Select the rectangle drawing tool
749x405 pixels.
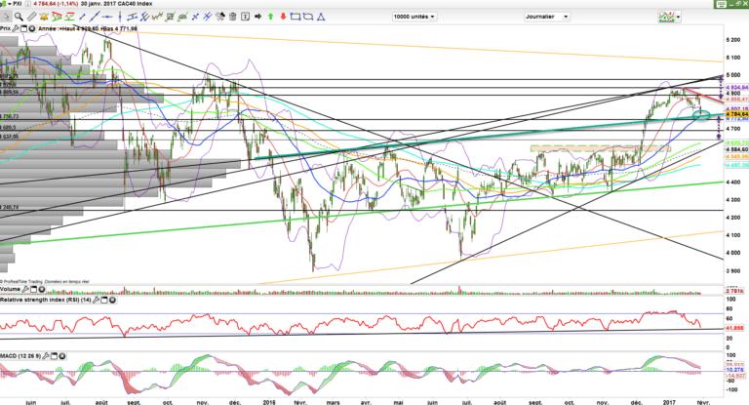[x=296, y=17]
